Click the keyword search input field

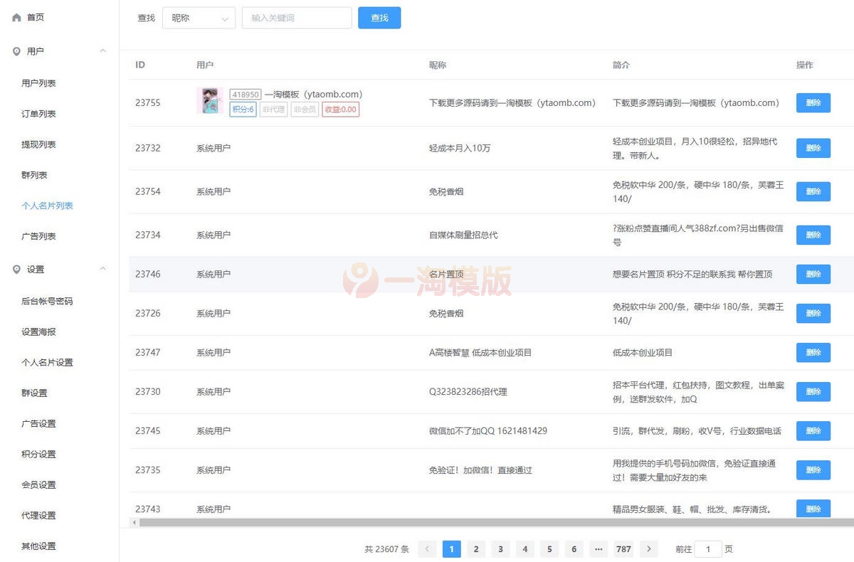coord(296,18)
